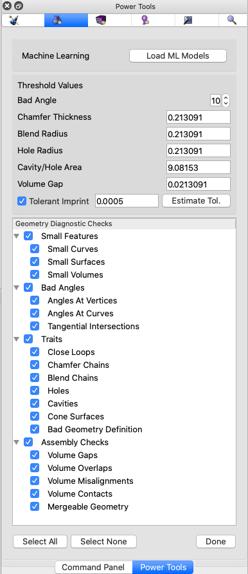Collapse the Assembly Checks group
This screenshot has height=574, width=248.
17,443
